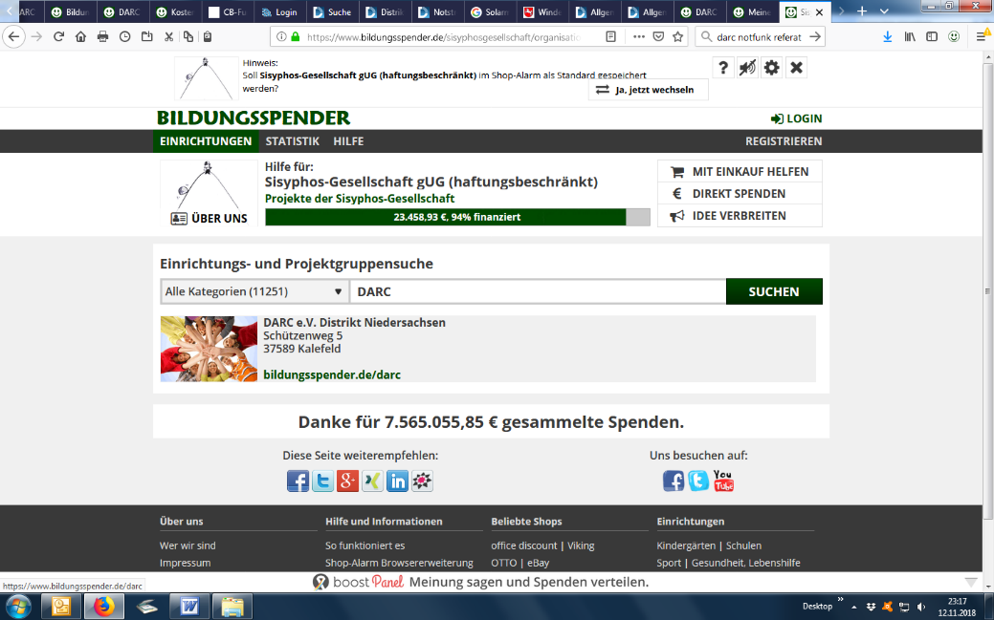Viewport: 994px width, 620px height.
Task: Open the bildungsspender.de/darc link
Action: [x=332, y=374]
